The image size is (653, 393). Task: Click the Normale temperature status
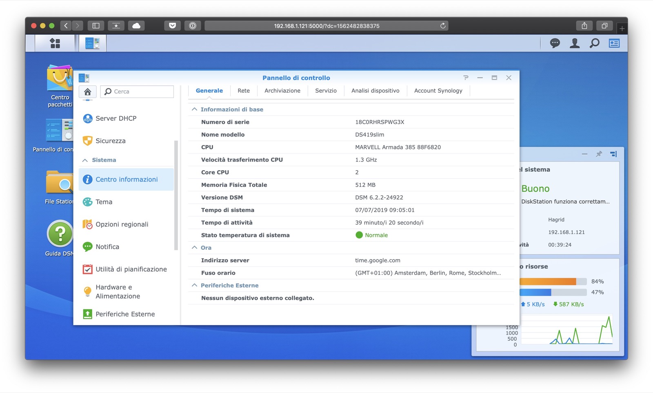click(x=372, y=235)
